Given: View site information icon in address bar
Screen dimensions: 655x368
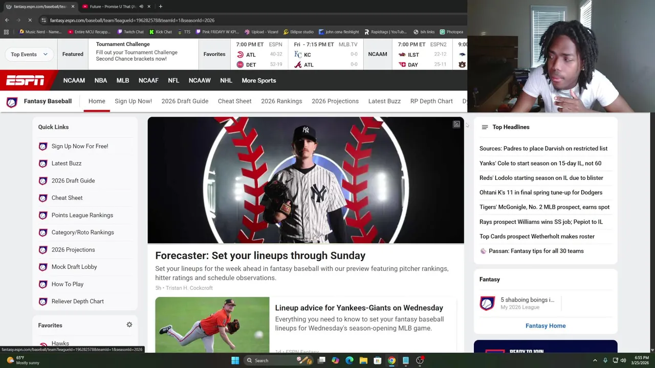Looking at the screenshot, I should pos(43,20).
